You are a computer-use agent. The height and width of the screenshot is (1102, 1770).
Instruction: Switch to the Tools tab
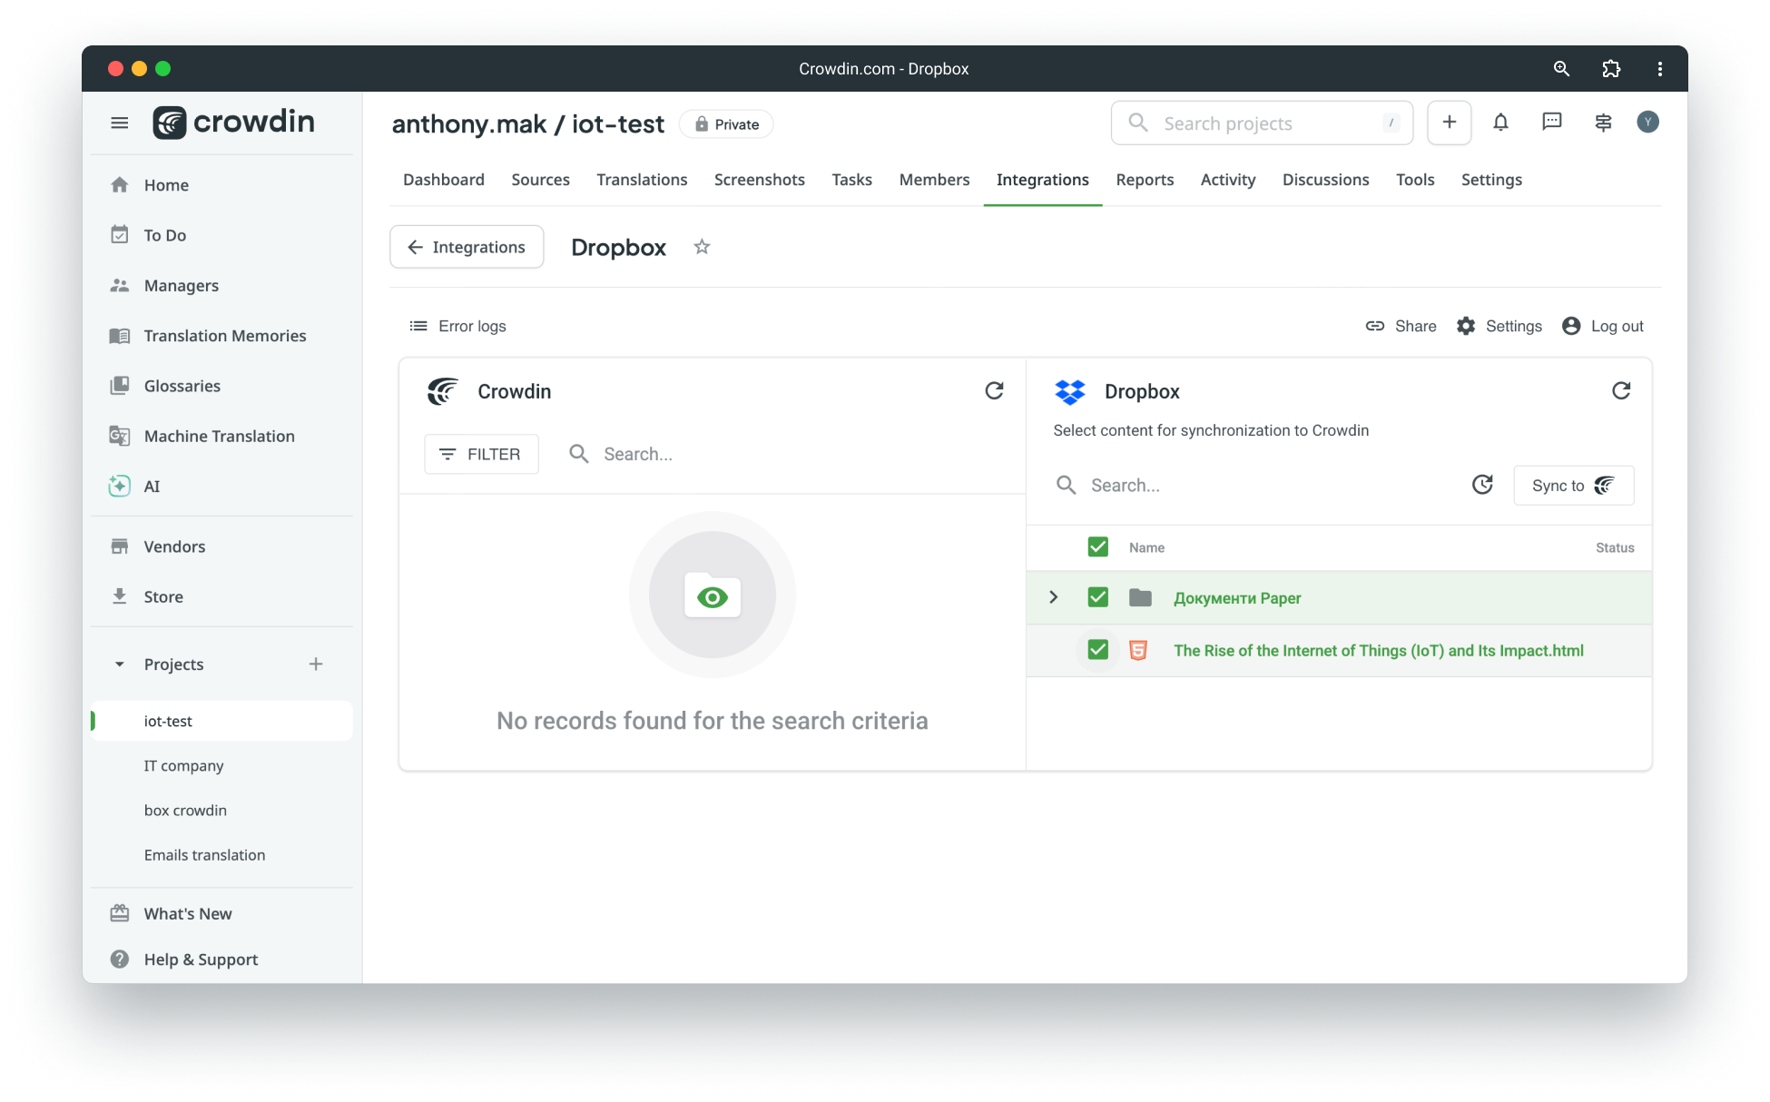(x=1414, y=180)
